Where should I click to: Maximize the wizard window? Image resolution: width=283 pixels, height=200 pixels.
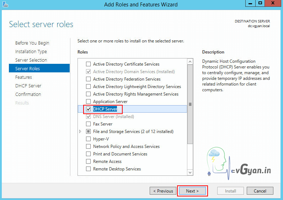[260, 3]
